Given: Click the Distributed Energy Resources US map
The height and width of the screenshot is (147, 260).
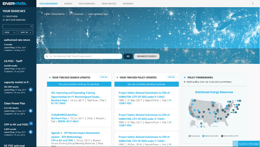Looking at the screenshot, I should pos(215,114).
